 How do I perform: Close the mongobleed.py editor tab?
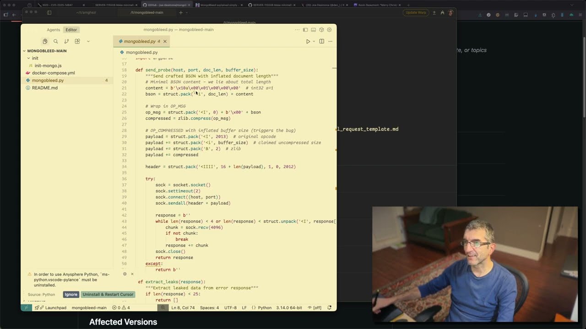tap(165, 41)
